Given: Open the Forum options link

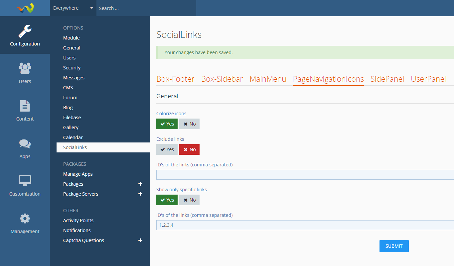Looking at the screenshot, I should [70, 98].
